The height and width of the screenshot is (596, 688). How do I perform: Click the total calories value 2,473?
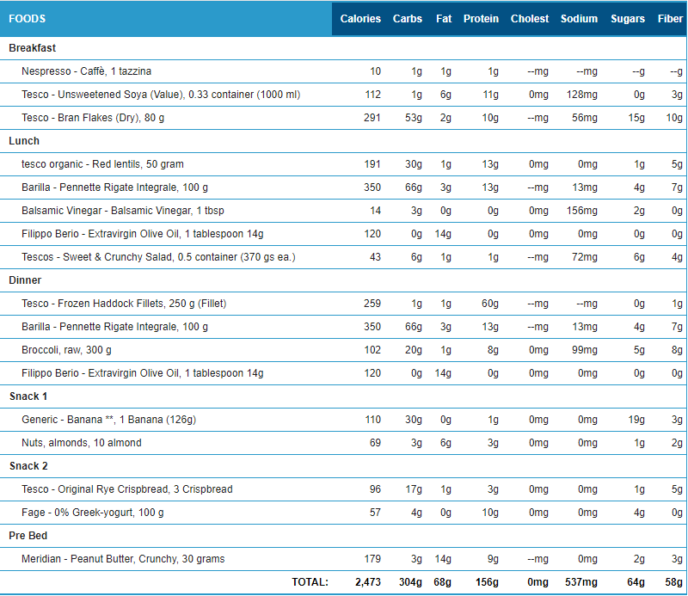point(367,582)
